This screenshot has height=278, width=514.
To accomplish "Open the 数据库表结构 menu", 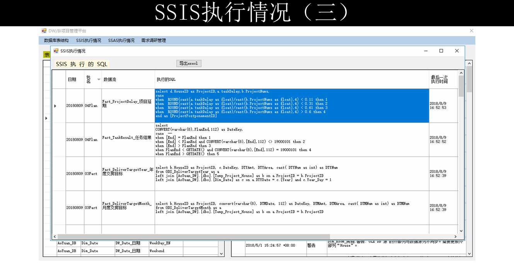I will pos(56,40).
